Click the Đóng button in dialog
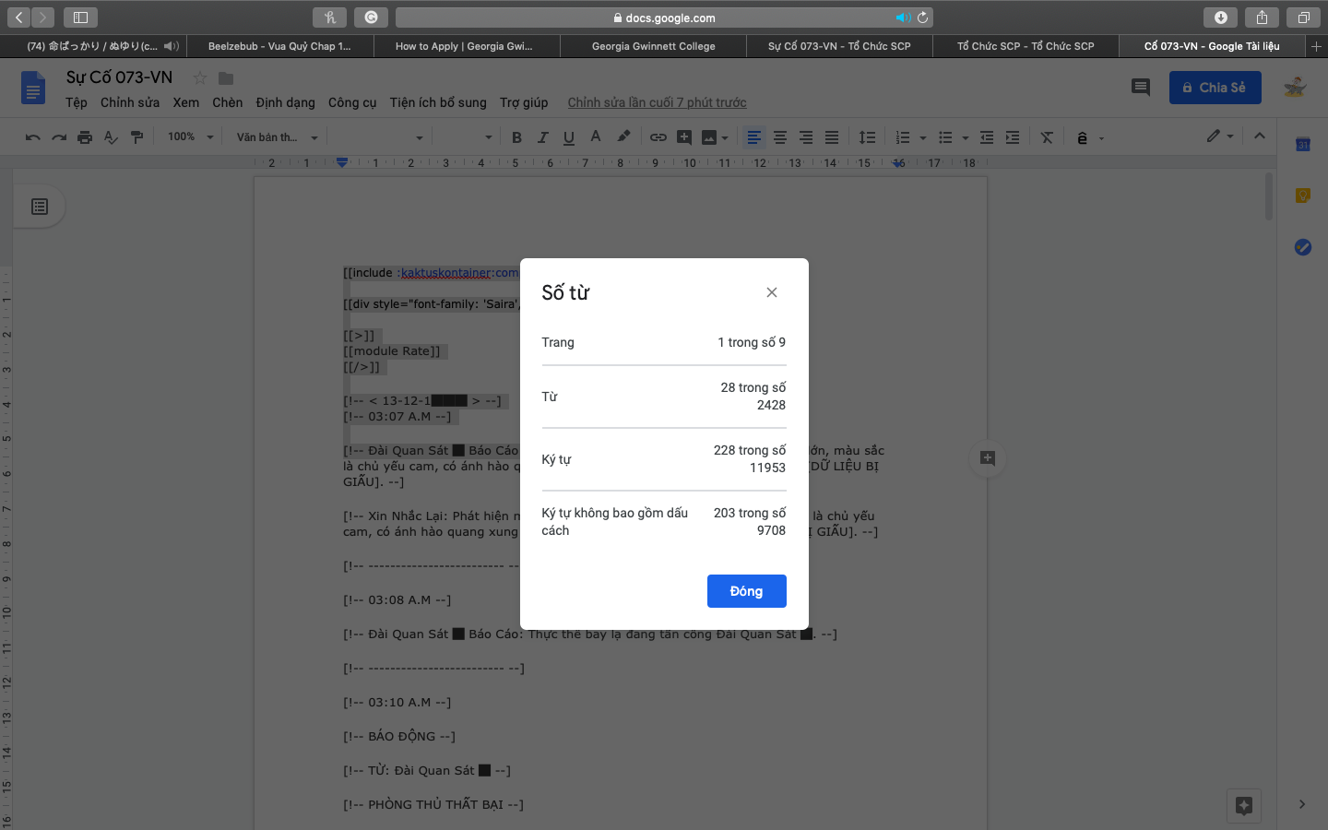This screenshot has height=830, width=1328. (746, 591)
